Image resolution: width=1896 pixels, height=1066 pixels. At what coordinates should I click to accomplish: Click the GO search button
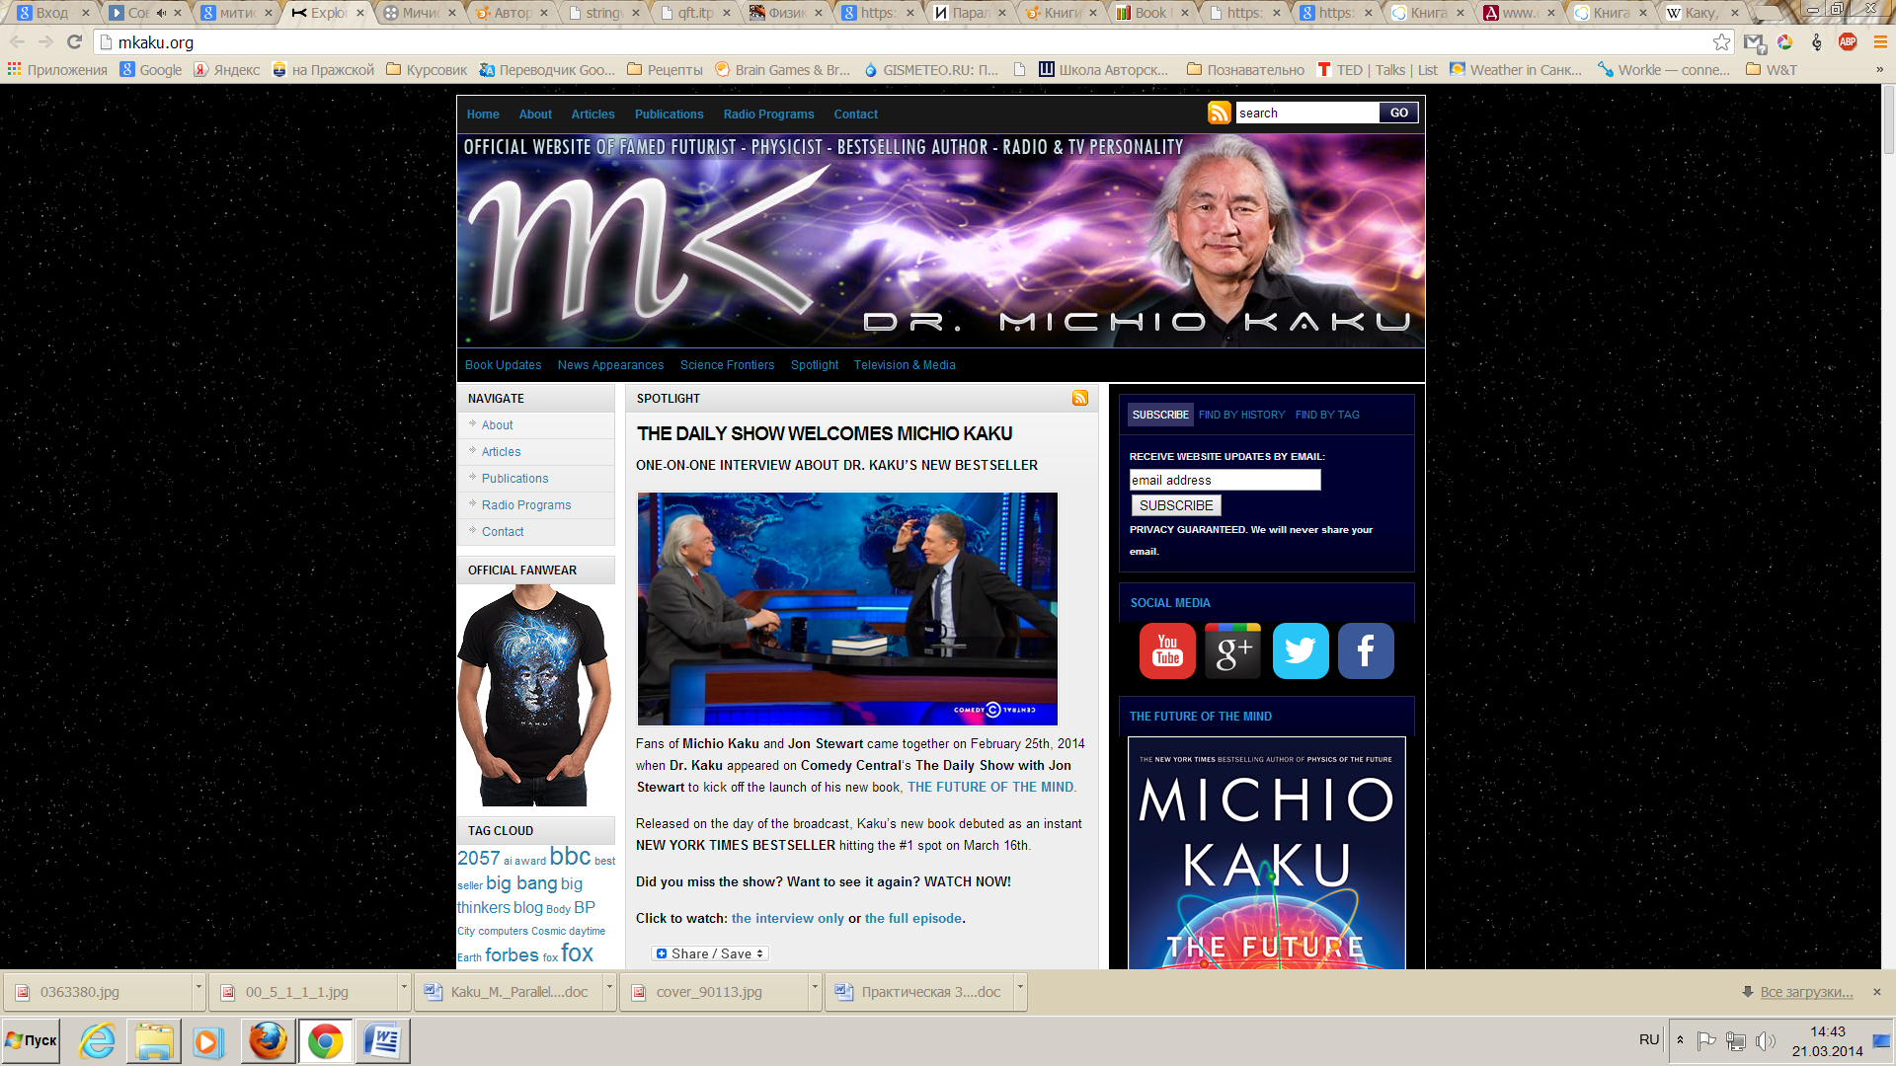1398,113
